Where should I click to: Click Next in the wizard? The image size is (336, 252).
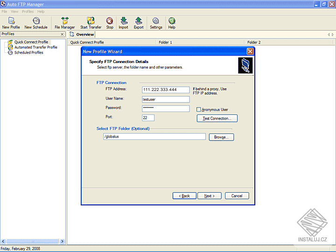pyautogui.click(x=210, y=196)
